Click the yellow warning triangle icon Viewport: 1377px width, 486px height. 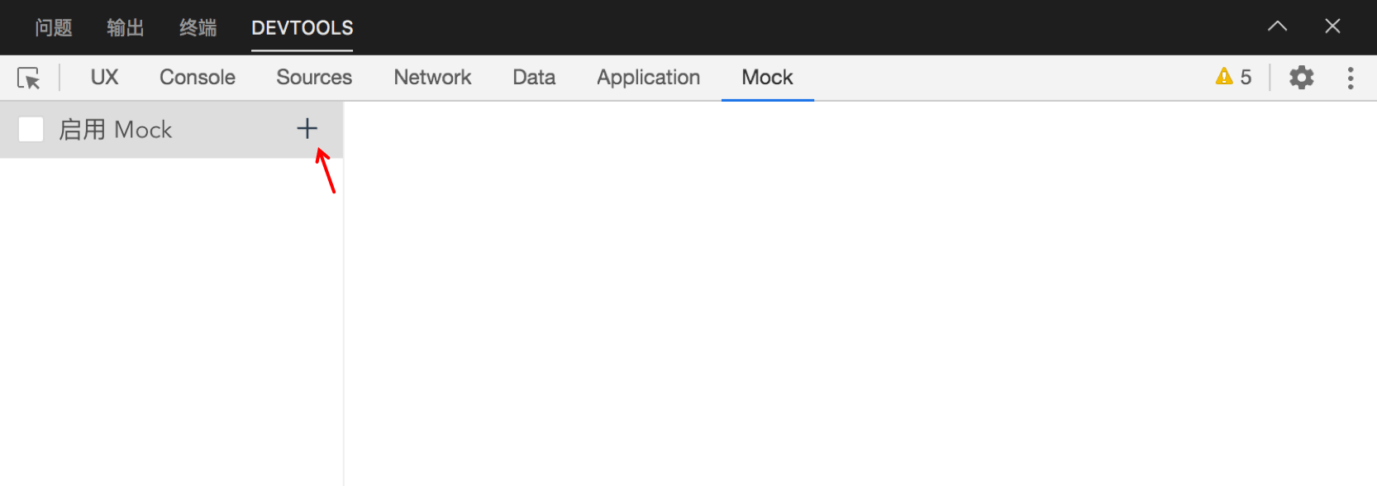pyautogui.click(x=1224, y=77)
